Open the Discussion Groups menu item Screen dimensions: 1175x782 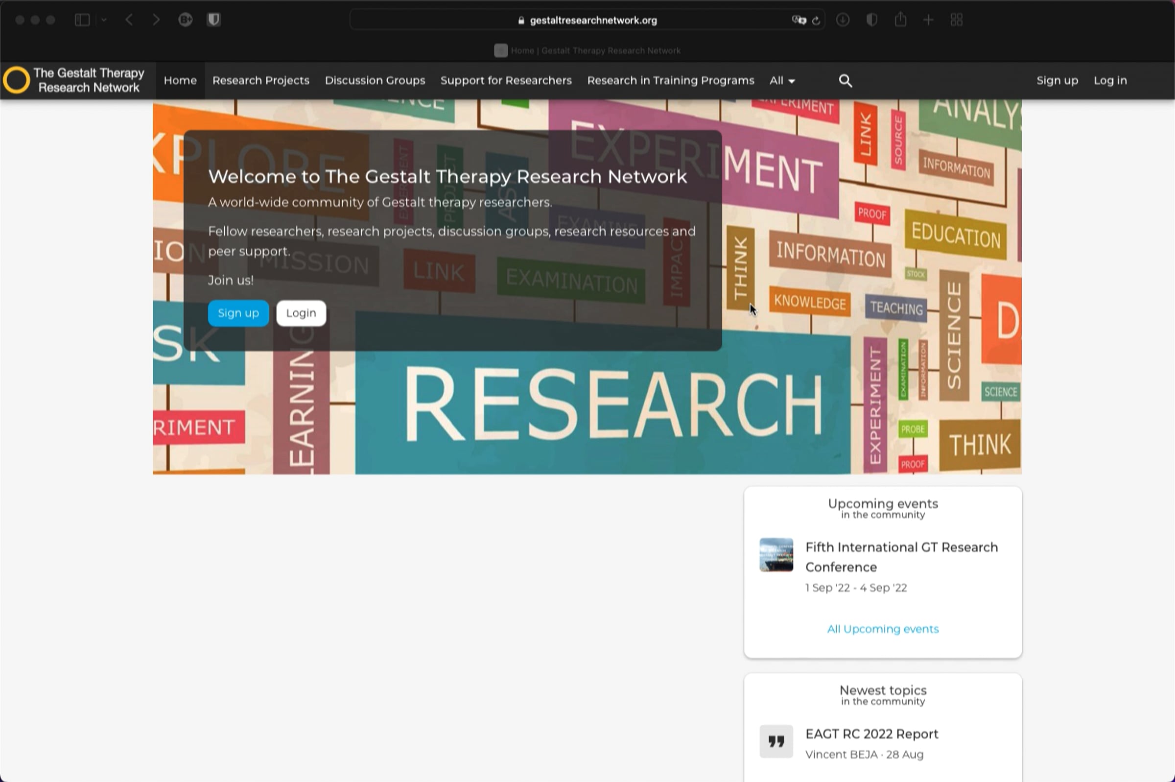click(375, 80)
